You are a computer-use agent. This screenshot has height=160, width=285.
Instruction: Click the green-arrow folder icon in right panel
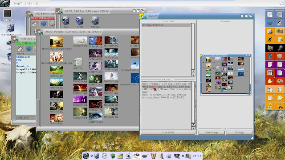pyautogui.click(x=280, y=31)
